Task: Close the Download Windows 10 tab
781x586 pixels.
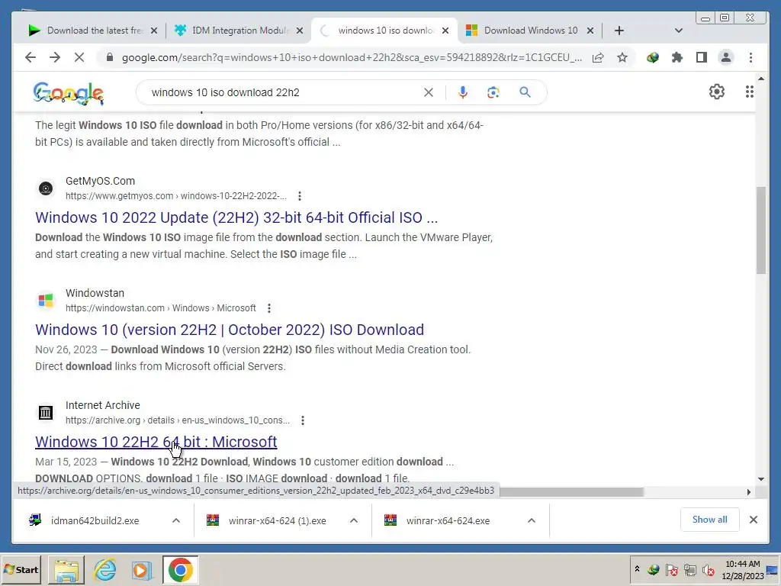Action: pyautogui.click(x=590, y=31)
